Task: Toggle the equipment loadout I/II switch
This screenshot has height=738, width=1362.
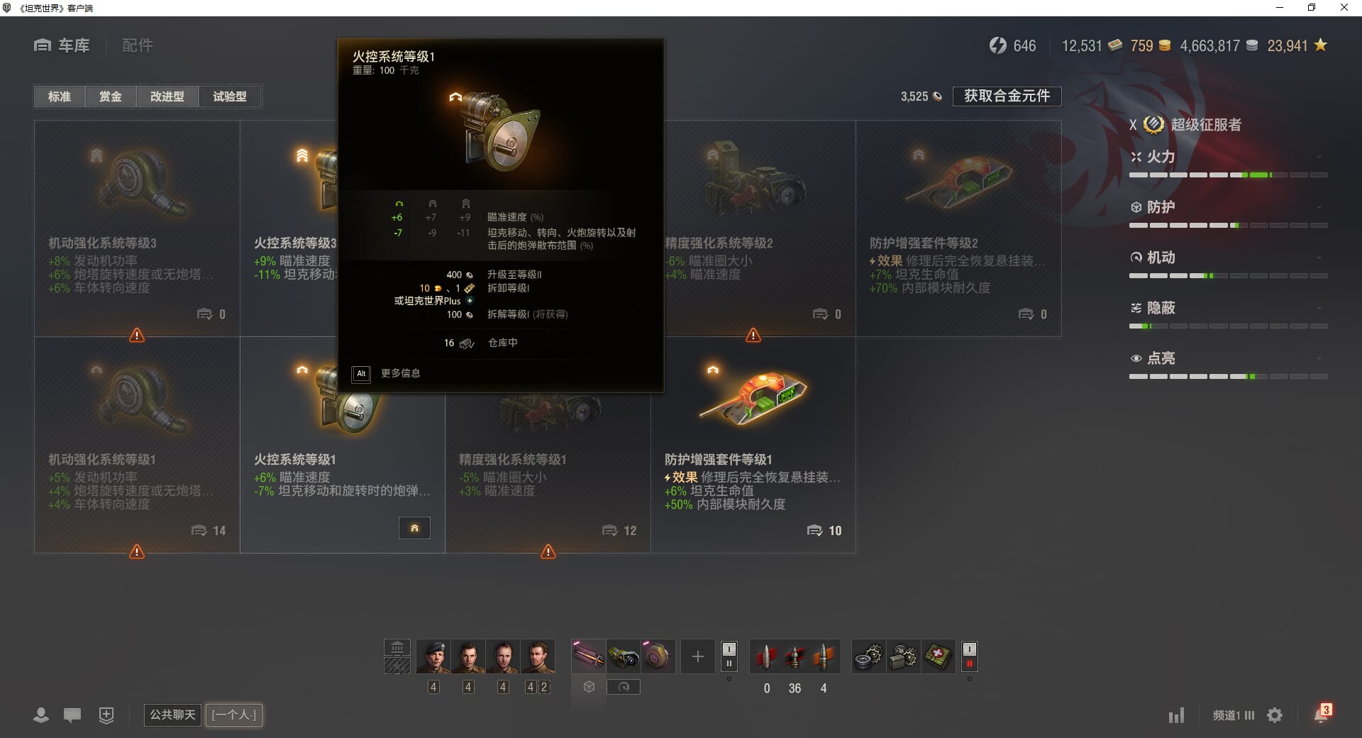Action: 729,656
